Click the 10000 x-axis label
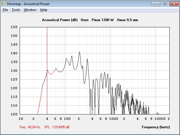The height and width of the screenshot is (135, 180). point(160,119)
